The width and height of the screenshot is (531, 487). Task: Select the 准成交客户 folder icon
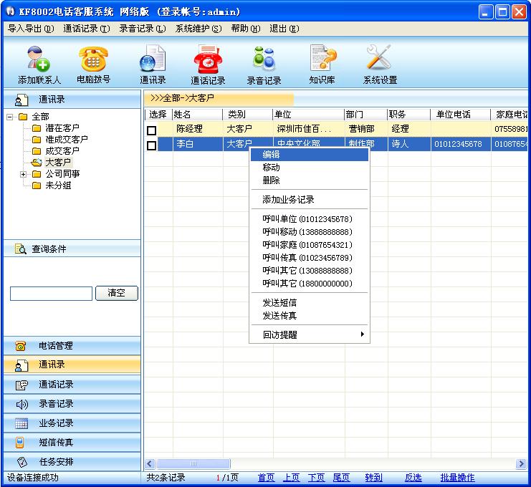point(37,140)
